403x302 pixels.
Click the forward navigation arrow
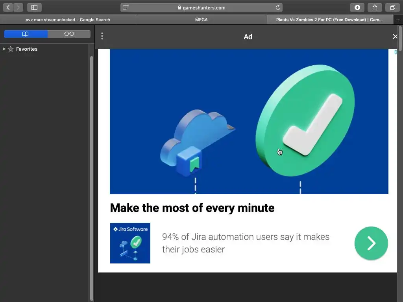coord(18,7)
